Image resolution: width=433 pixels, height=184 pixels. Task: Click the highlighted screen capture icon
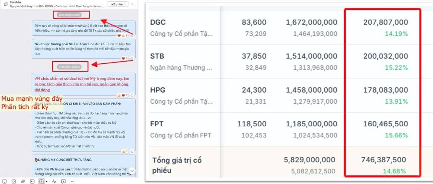point(41,181)
